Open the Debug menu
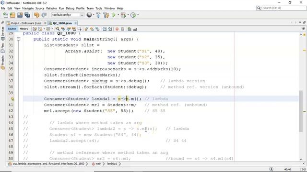 [70, 9]
